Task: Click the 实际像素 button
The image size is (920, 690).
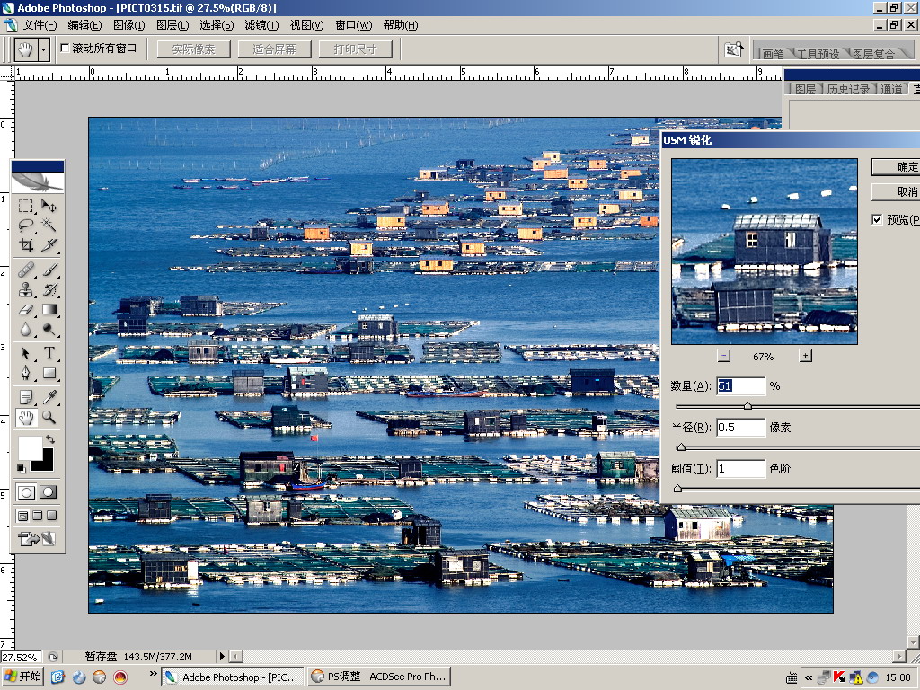Action: click(x=194, y=49)
